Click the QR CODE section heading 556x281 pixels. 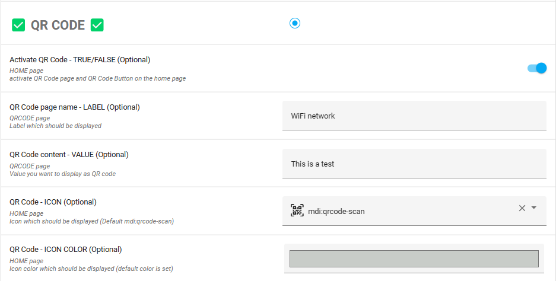58,25
